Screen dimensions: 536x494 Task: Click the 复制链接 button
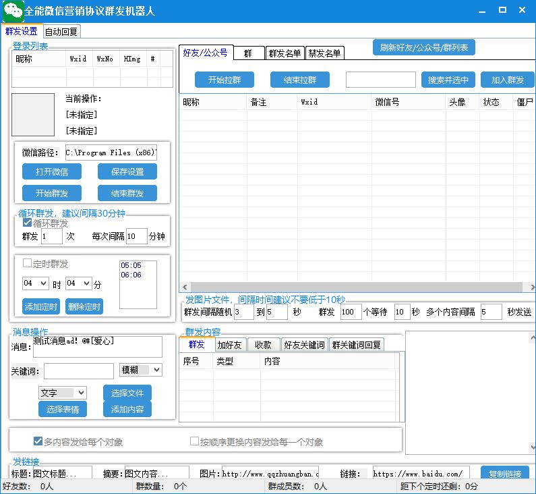click(504, 474)
